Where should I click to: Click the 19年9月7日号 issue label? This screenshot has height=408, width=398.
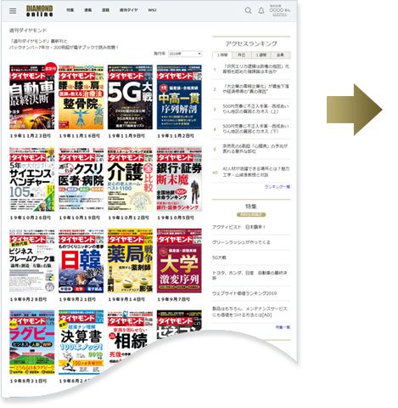174,299
